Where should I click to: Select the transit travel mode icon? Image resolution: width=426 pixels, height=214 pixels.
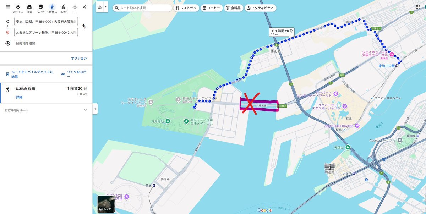point(41,7)
